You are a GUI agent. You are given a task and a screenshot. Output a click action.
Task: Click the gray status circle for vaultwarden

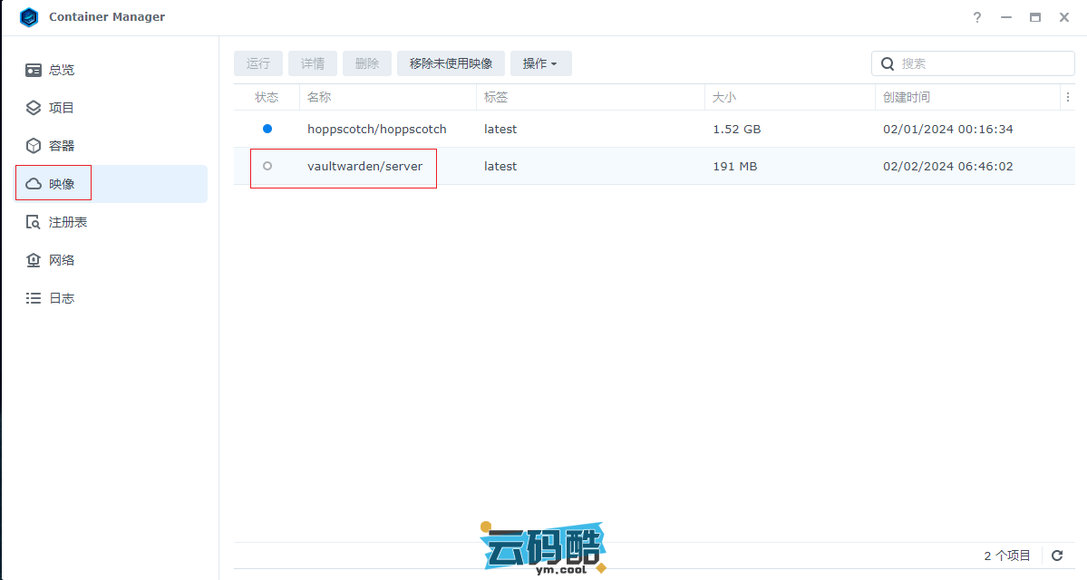tap(267, 166)
